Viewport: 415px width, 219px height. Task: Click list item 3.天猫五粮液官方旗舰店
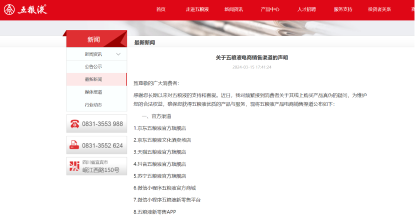pyautogui.click(x=159, y=152)
